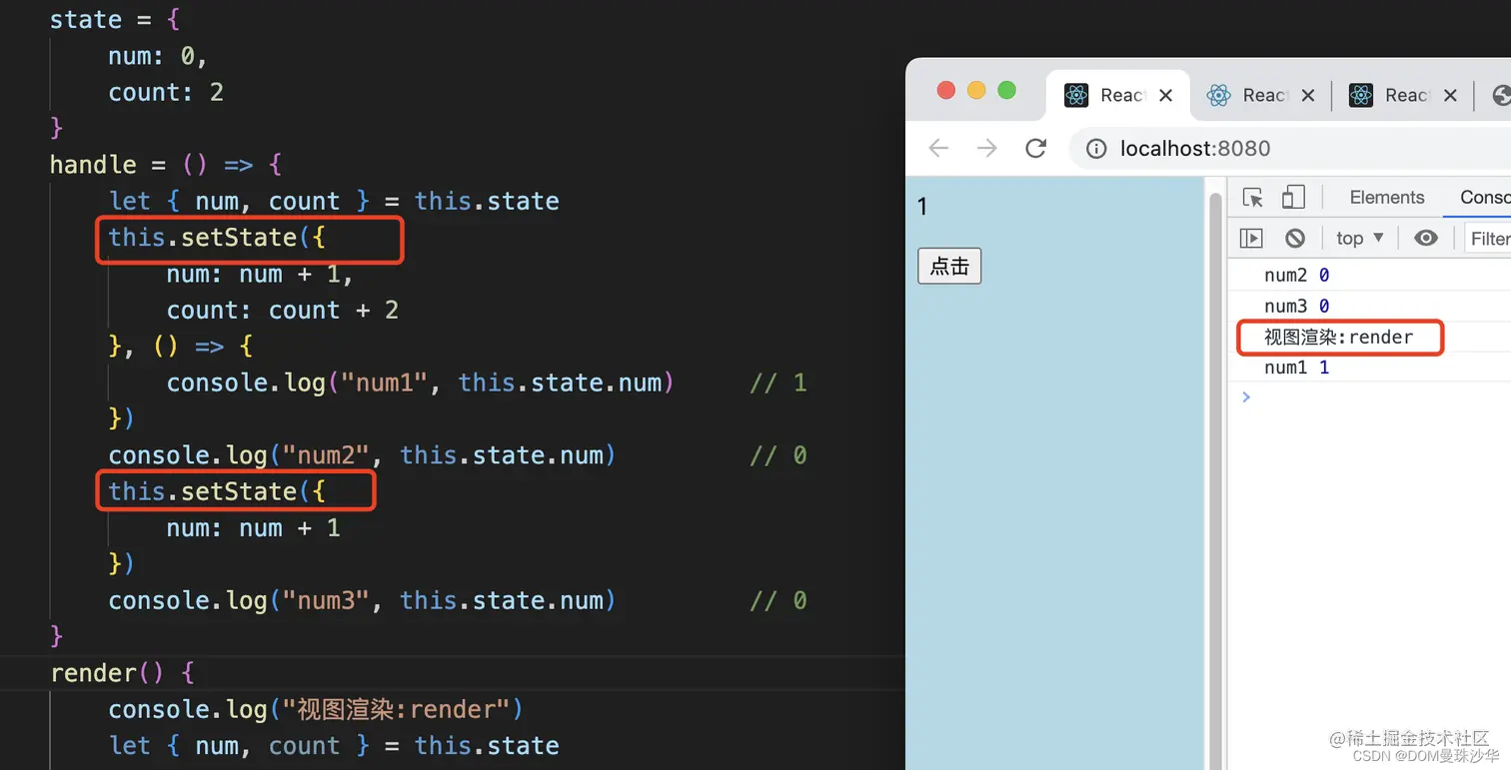Click the green fullscreen window button
Viewport: 1511px width, 770px height.
[x=1007, y=91]
